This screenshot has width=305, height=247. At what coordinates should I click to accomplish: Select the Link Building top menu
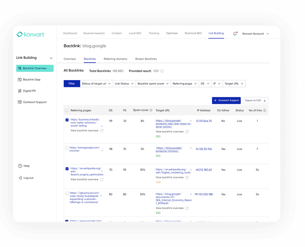point(216,33)
